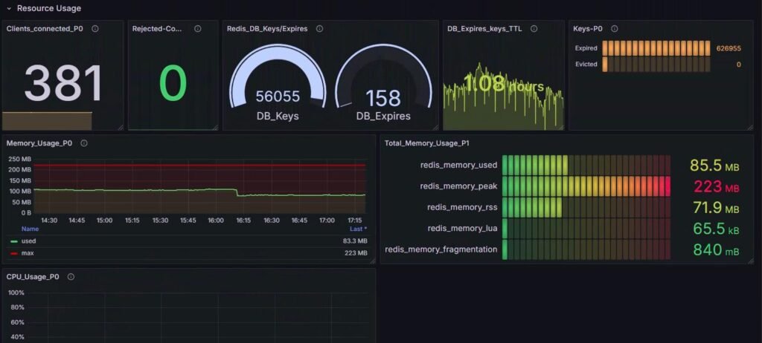
Task: Sort legend by the Name header
Action: tap(30, 229)
